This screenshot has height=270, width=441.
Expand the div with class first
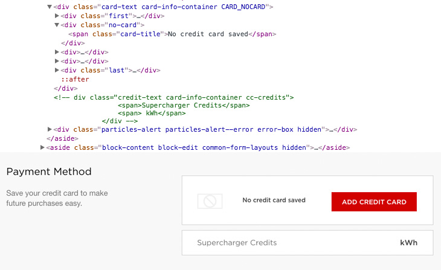tap(57, 16)
